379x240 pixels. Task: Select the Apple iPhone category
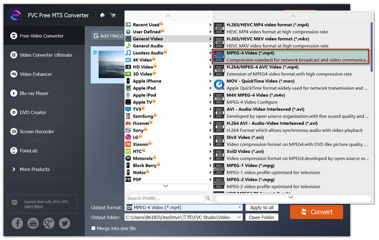click(168, 81)
